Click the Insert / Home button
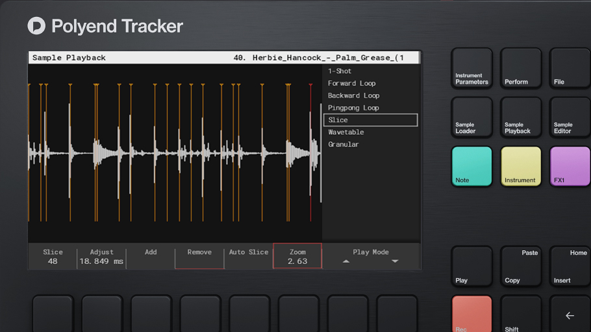591x332 pixels. pos(570,267)
